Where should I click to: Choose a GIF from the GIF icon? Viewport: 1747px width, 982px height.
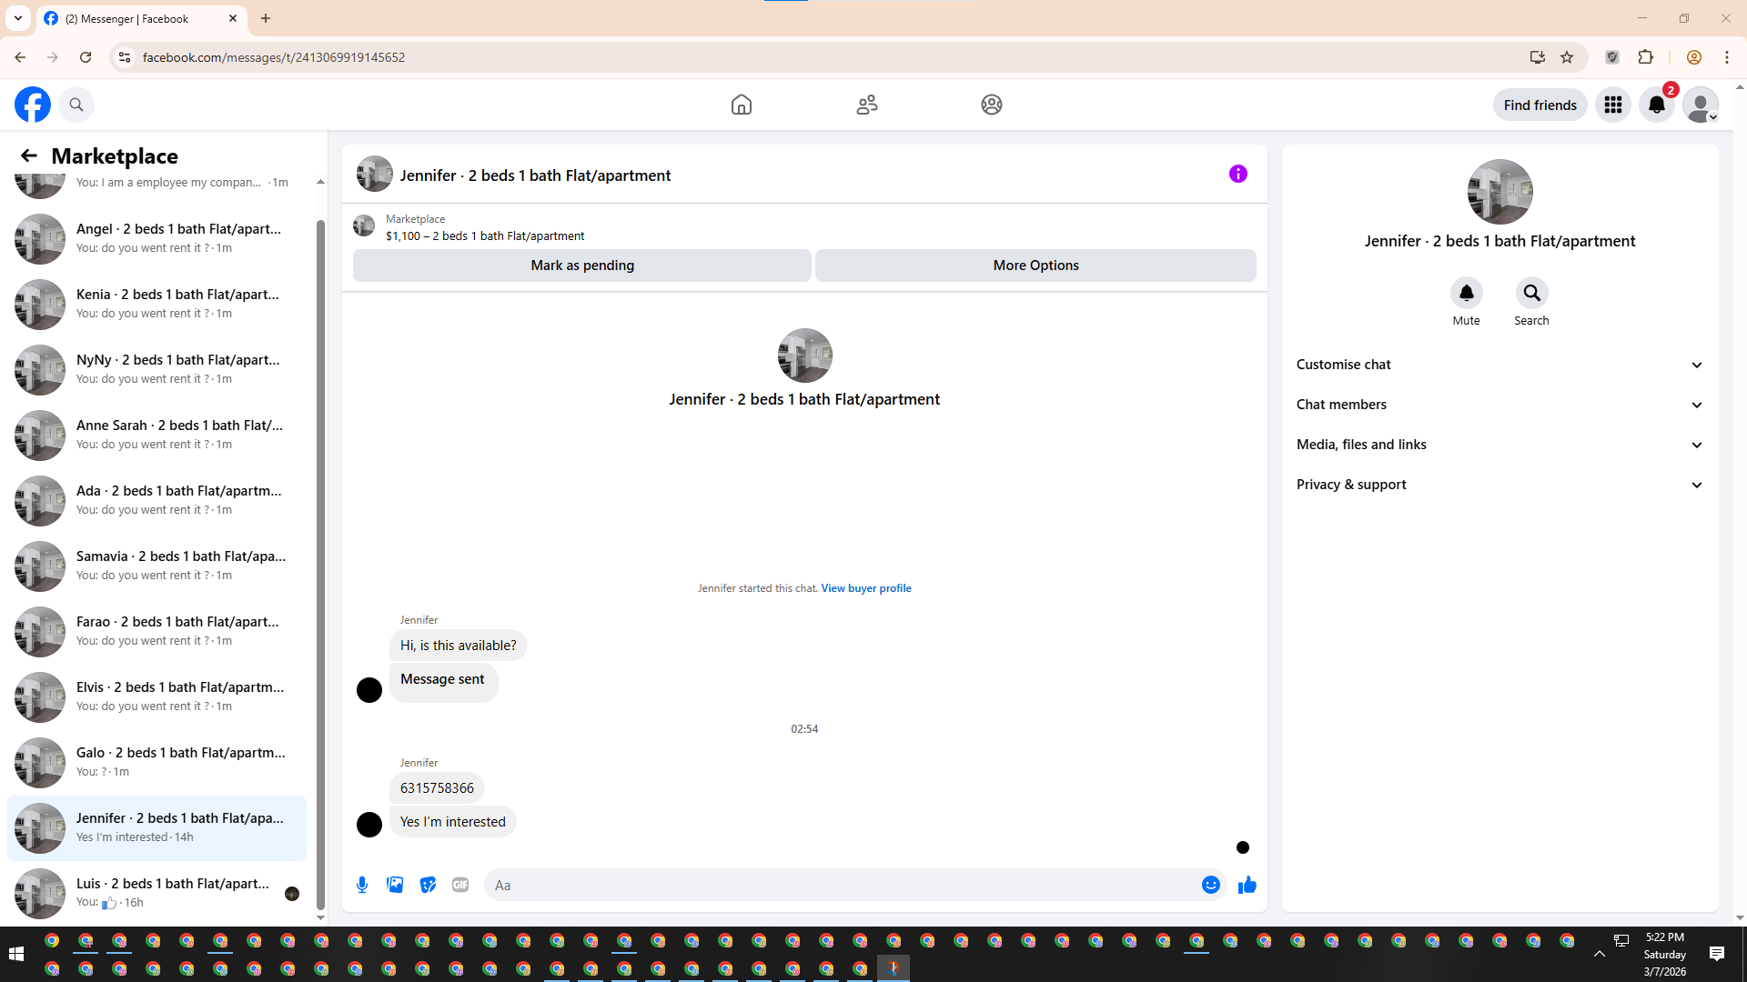click(460, 885)
